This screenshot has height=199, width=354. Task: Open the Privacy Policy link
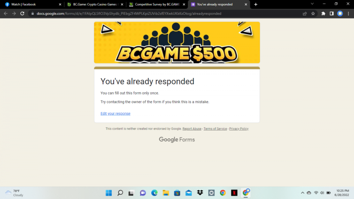click(x=239, y=129)
